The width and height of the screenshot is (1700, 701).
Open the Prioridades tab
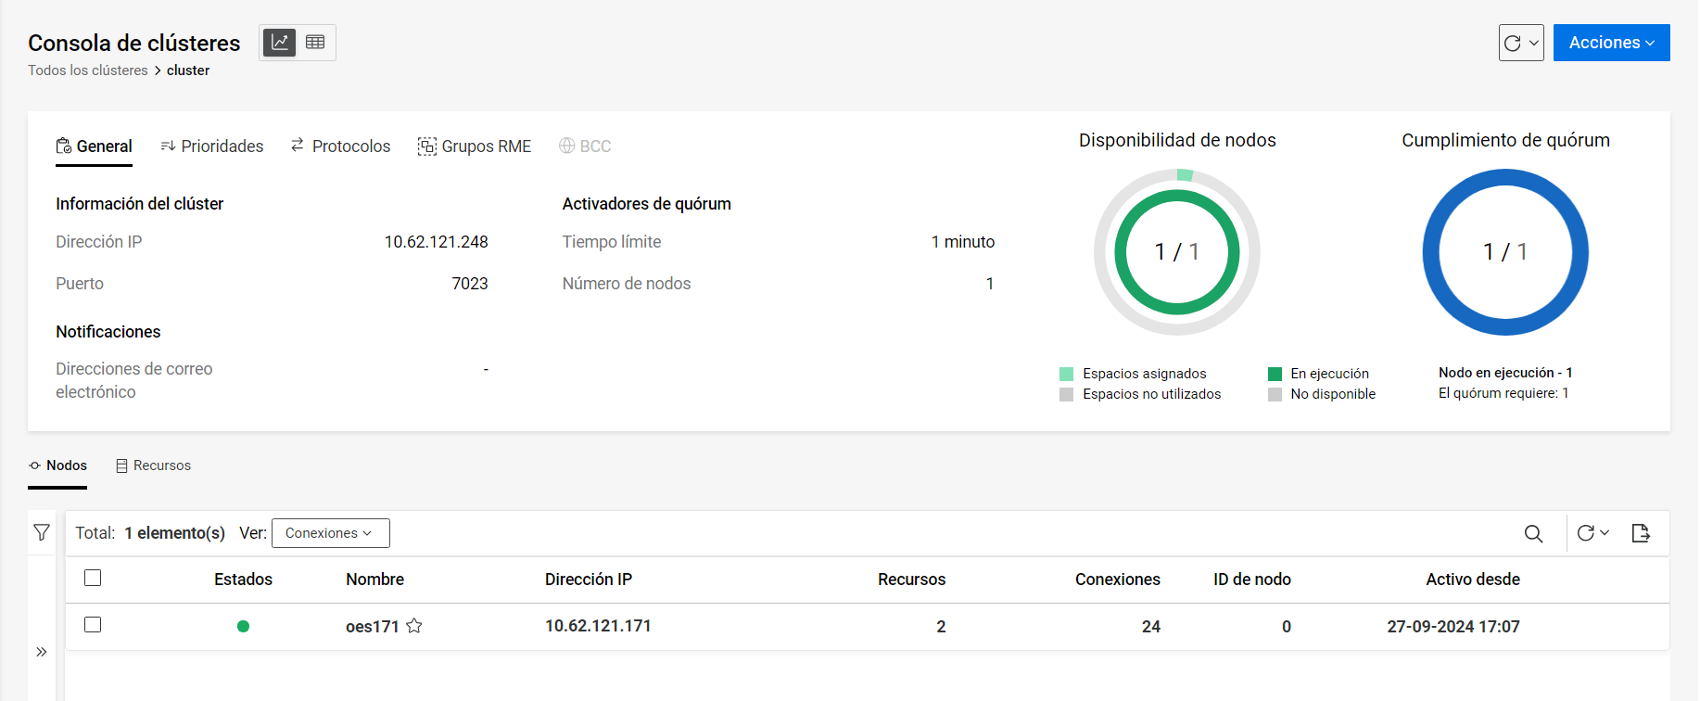click(211, 147)
